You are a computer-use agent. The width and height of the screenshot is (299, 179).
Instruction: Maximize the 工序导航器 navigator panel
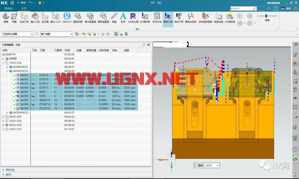click(144, 45)
